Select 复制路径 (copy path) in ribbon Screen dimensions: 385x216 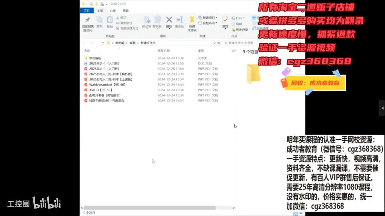click(x=124, y=23)
